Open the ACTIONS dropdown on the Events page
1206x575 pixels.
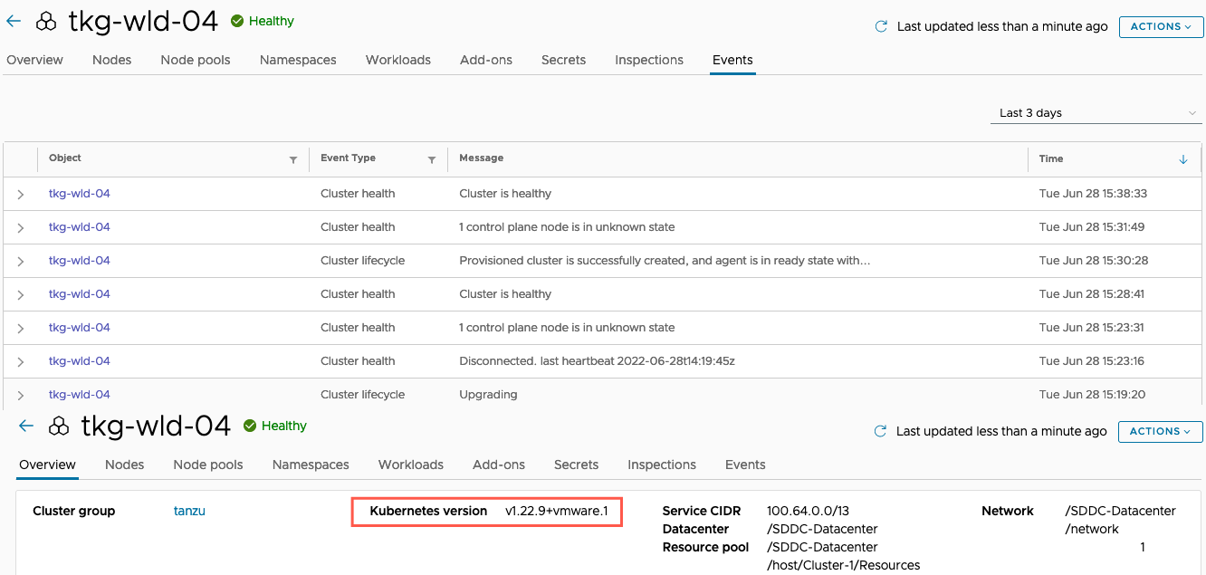[1161, 26]
